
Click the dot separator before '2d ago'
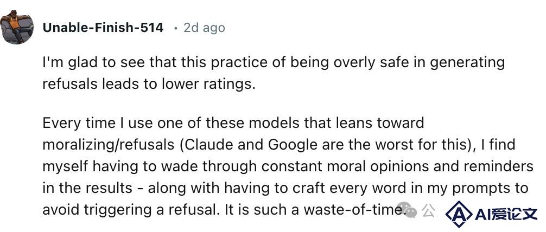point(176,29)
